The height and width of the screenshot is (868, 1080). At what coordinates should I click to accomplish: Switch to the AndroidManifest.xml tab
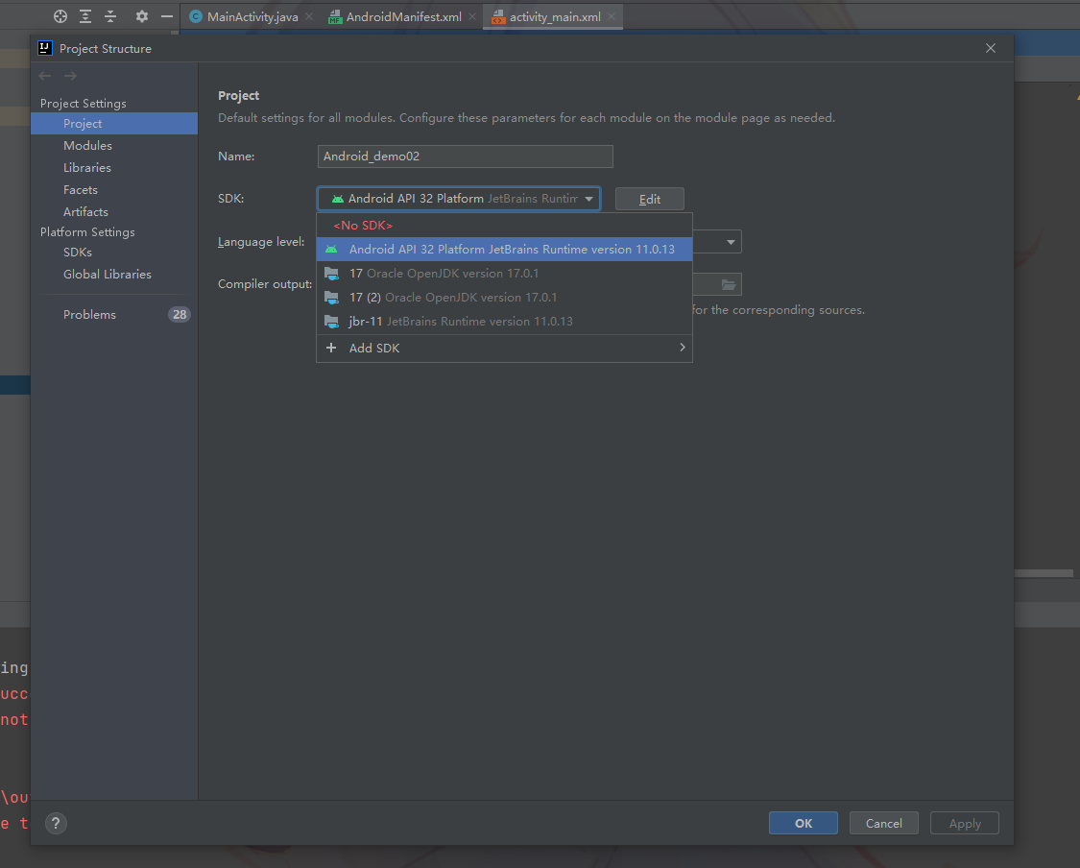tap(402, 16)
